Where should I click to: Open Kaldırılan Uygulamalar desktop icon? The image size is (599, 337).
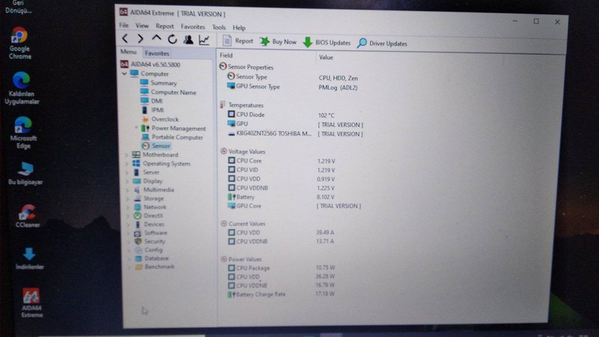pos(22,88)
